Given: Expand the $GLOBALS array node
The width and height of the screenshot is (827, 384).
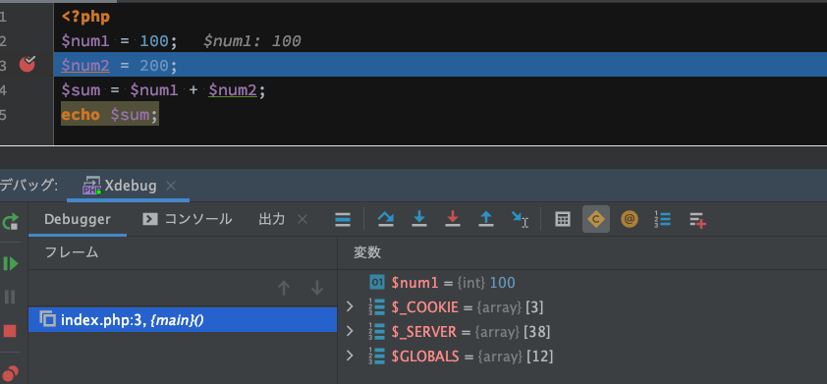Looking at the screenshot, I should pyautogui.click(x=349, y=356).
